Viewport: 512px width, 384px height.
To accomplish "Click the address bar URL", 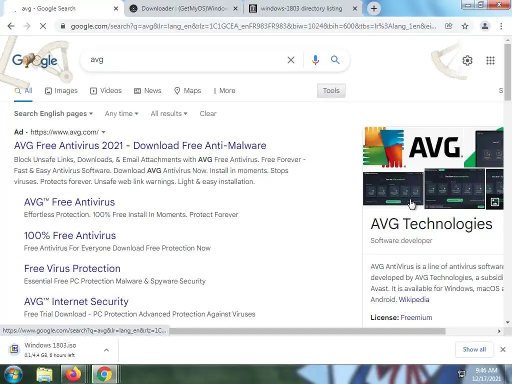I will click(253, 26).
